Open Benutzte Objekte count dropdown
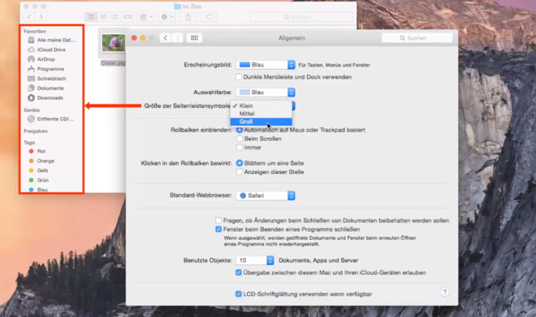 (255, 260)
